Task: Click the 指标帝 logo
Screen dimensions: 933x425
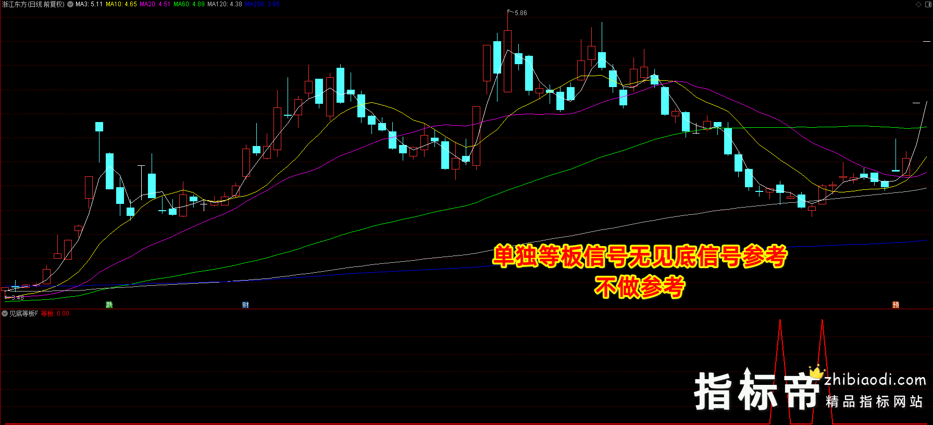Action: coord(756,391)
